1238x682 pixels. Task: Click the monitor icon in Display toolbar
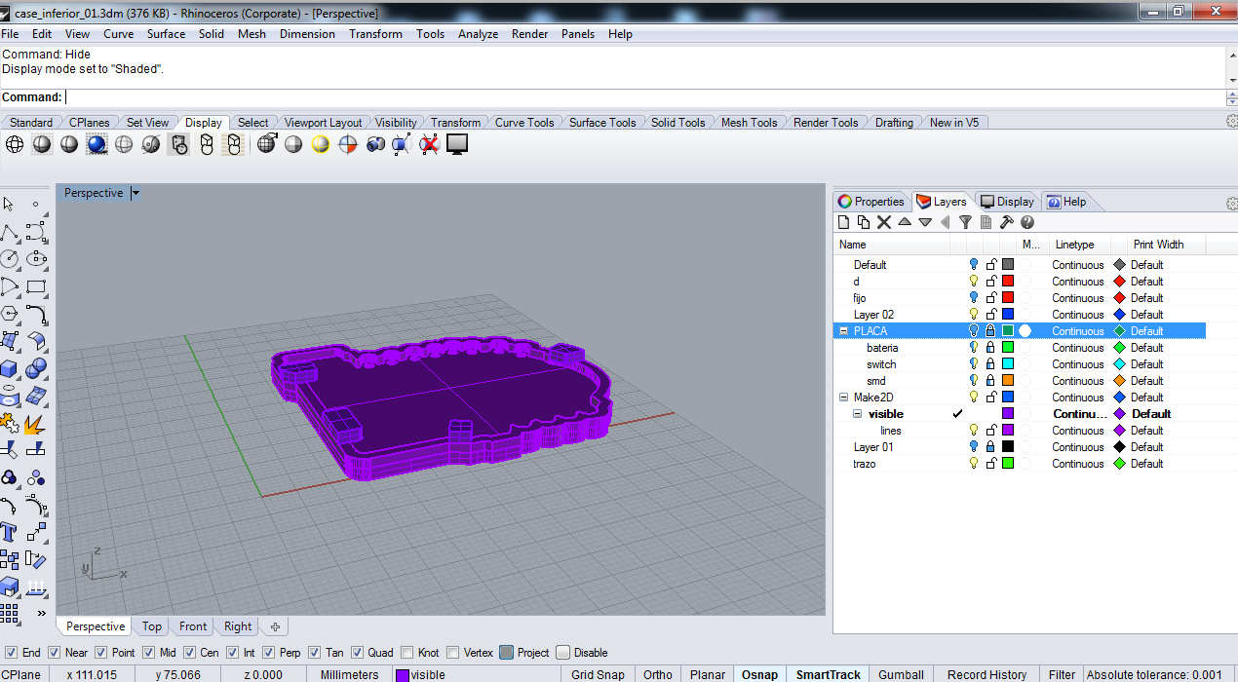point(457,144)
